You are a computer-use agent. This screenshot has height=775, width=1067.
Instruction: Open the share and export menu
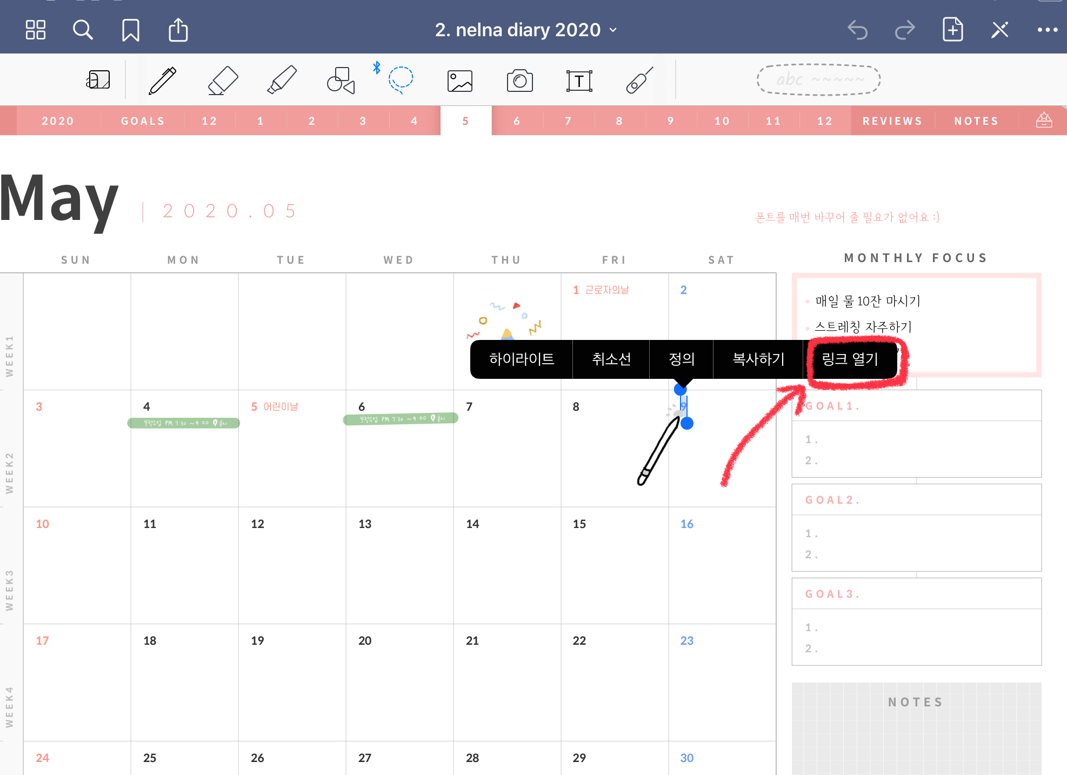[x=178, y=30]
